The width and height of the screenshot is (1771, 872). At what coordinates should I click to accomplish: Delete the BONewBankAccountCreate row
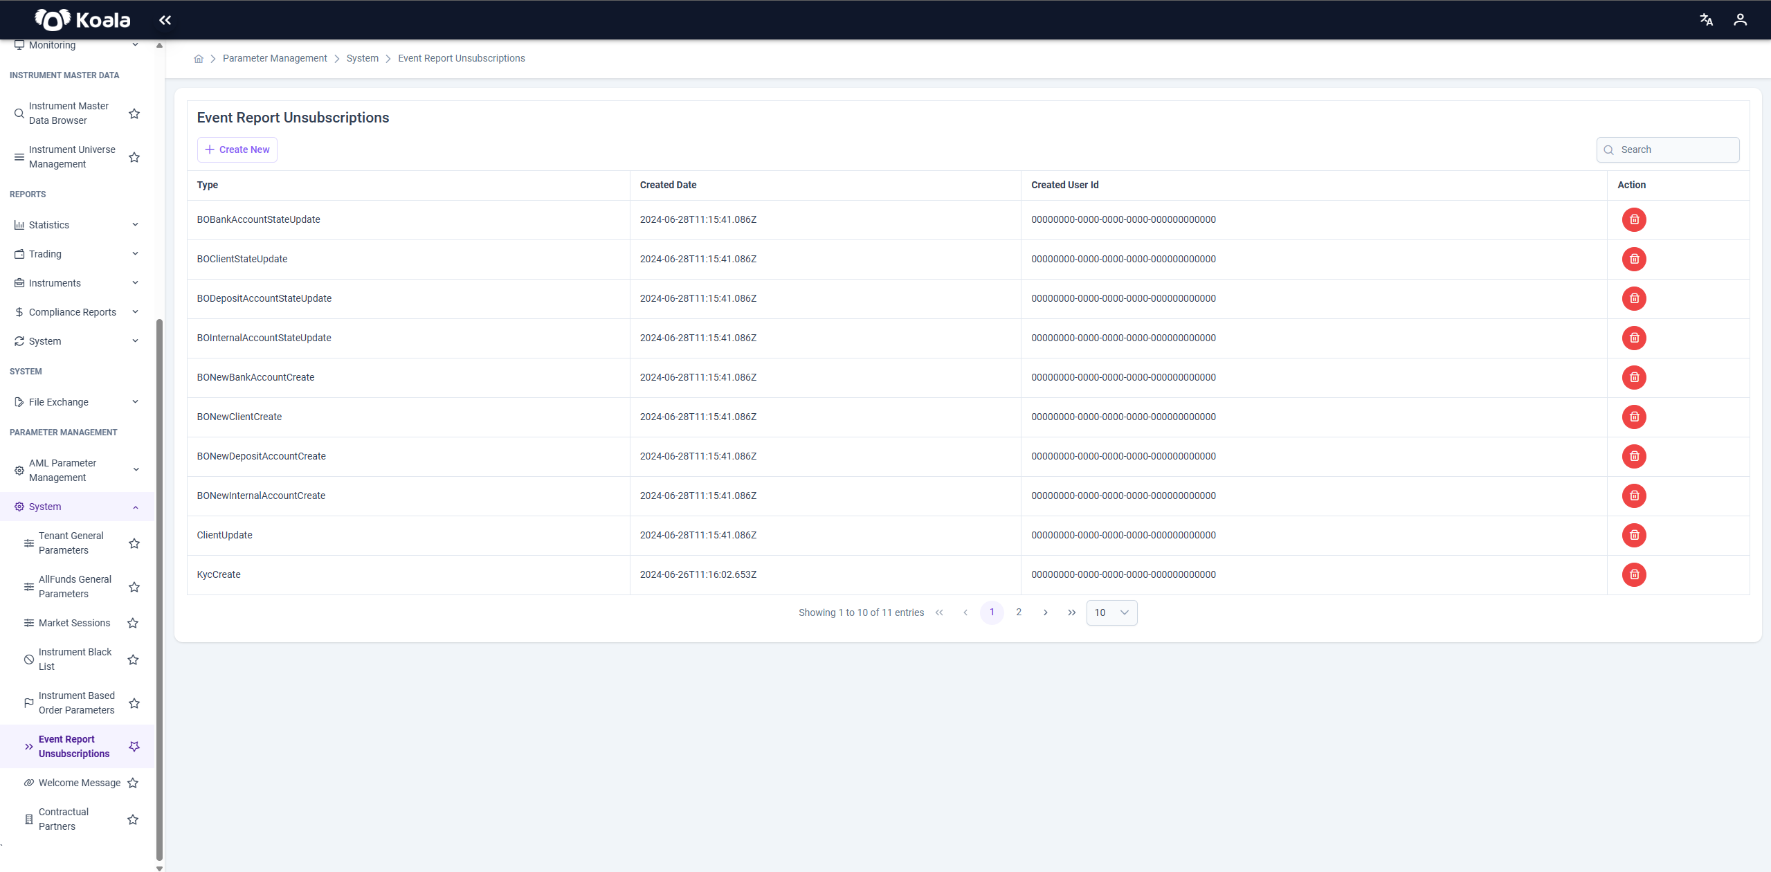1634,377
